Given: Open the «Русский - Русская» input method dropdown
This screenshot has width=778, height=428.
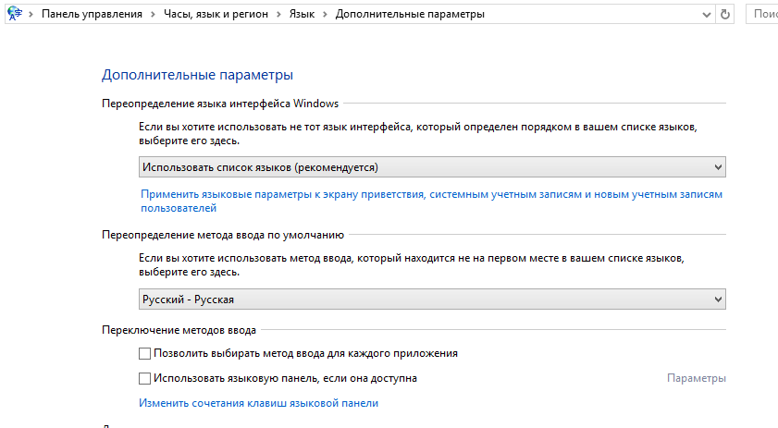Looking at the screenshot, I should pyautogui.click(x=432, y=300).
